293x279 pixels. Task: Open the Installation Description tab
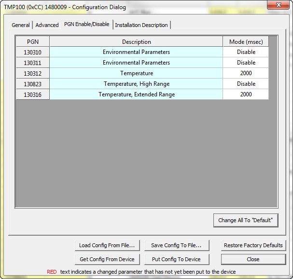[141, 25]
